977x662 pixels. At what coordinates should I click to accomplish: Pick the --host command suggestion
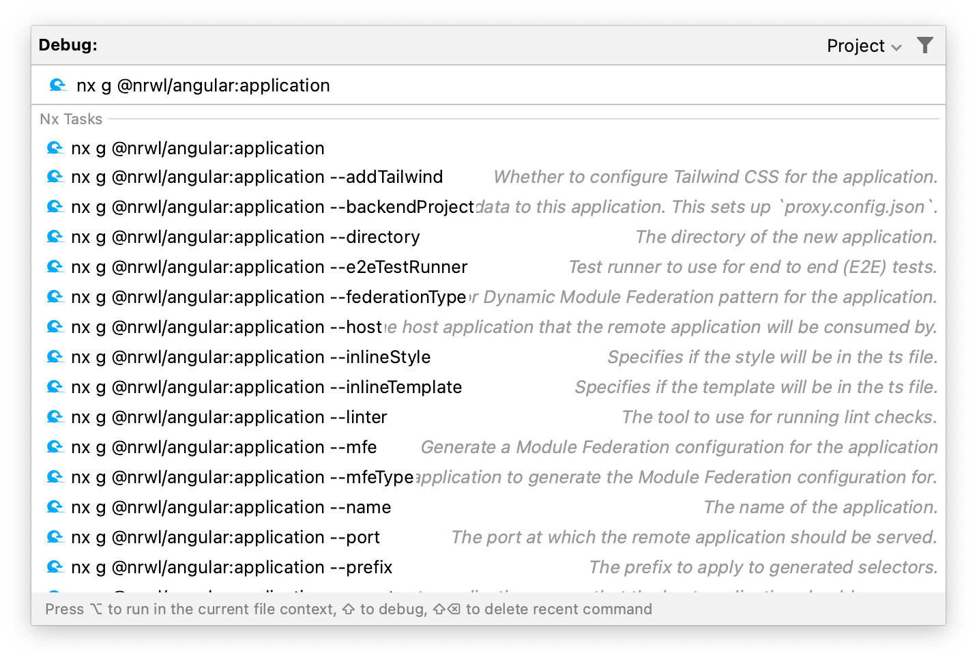click(x=488, y=327)
